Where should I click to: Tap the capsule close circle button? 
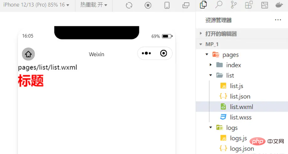coord(163,53)
